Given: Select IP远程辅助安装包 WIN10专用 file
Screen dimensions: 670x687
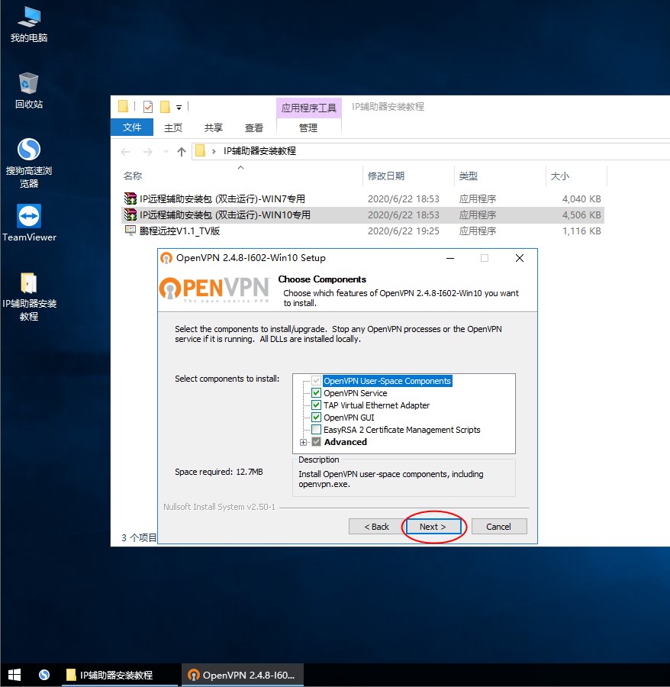Looking at the screenshot, I should coord(362,214).
